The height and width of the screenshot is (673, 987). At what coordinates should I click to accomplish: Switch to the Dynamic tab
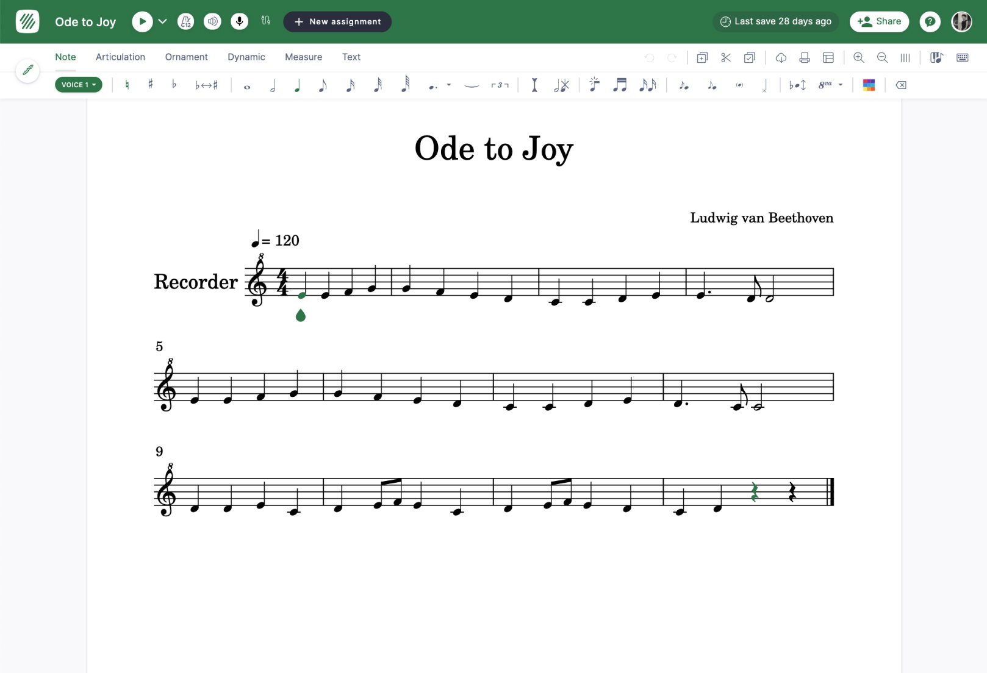pyautogui.click(x=246, y=57)
